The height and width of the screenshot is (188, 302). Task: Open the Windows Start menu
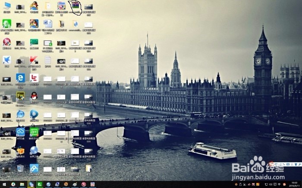click(x=4, y=185)
